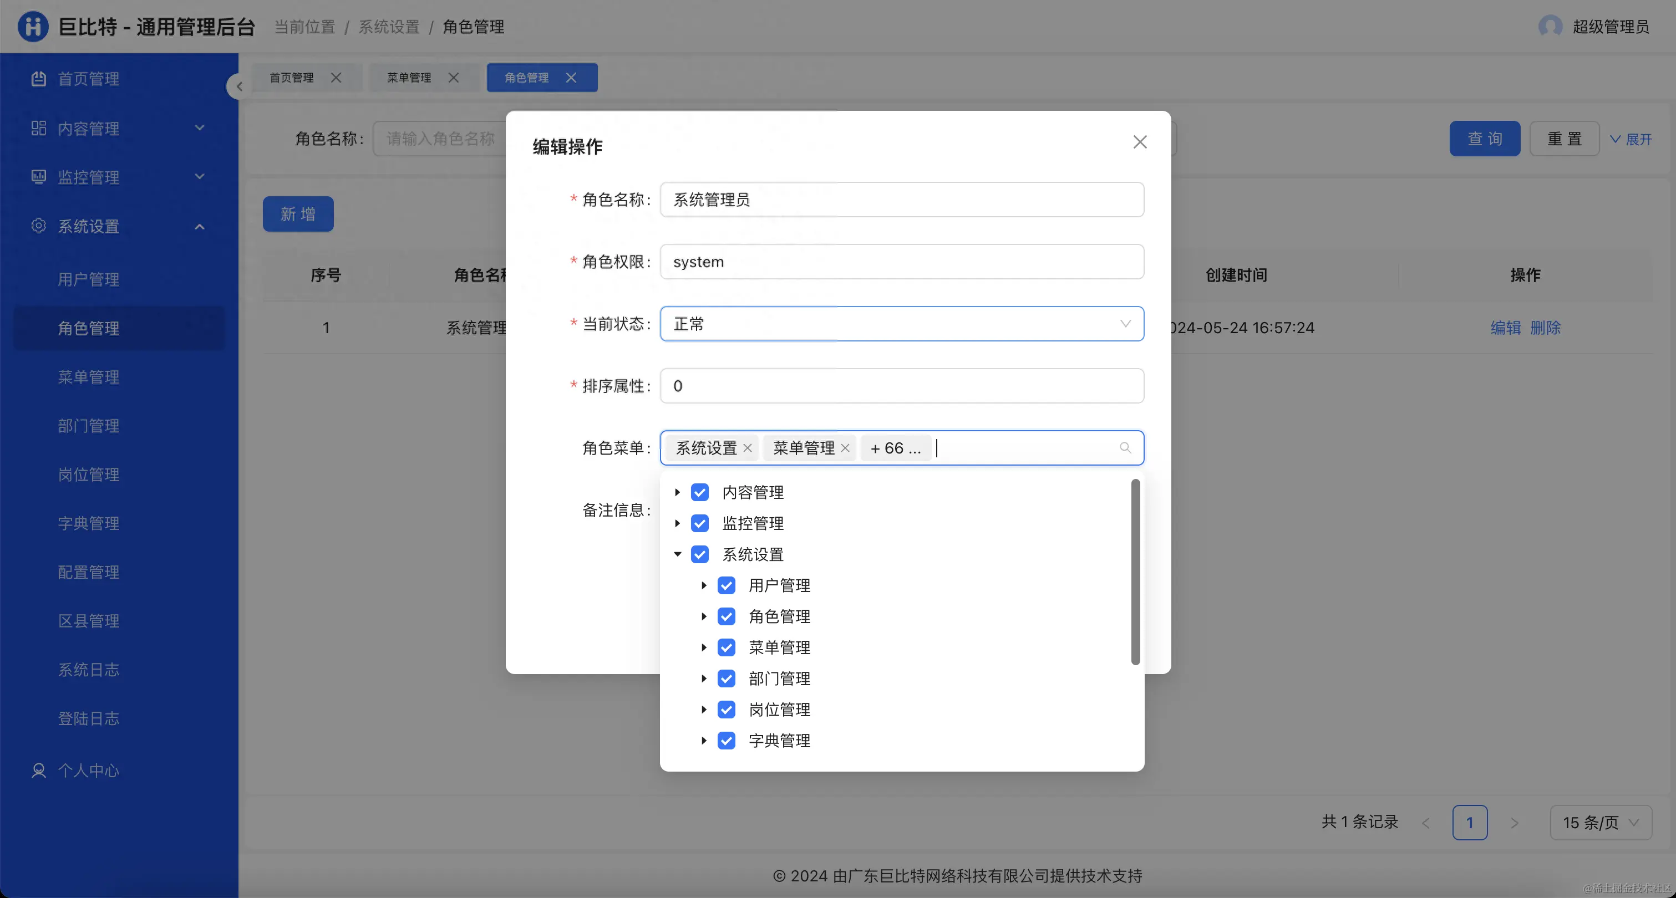Click the 删除 link in table row
Screen dimensions: 1676x898
[x=1545, y=328]
